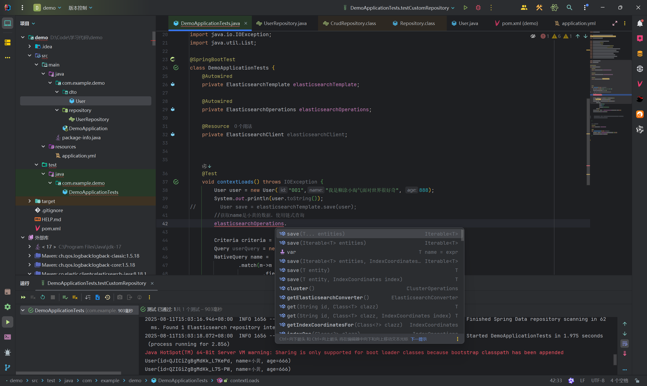Image resolution: width=647 pixels, height=386 pixels.
Task: Jump to the next highlighted problem arrow
Action: click(585, 36)
